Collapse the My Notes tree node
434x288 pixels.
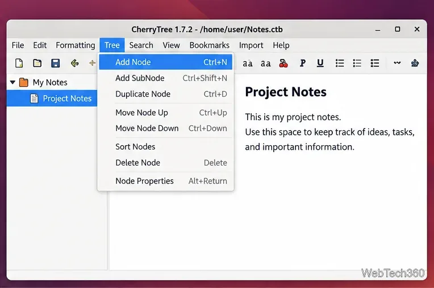pyautogui.click(x=12, y=82)
